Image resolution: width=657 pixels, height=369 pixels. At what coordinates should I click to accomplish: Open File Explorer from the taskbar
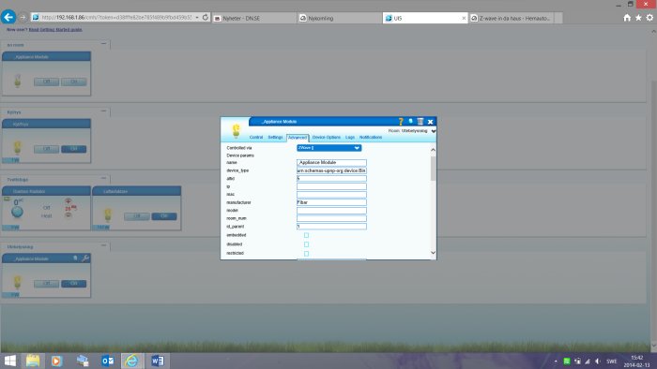click(x=33, y=361)
